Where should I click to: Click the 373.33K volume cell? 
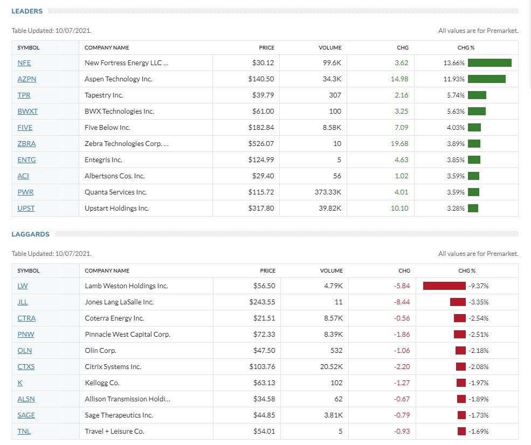328,192
